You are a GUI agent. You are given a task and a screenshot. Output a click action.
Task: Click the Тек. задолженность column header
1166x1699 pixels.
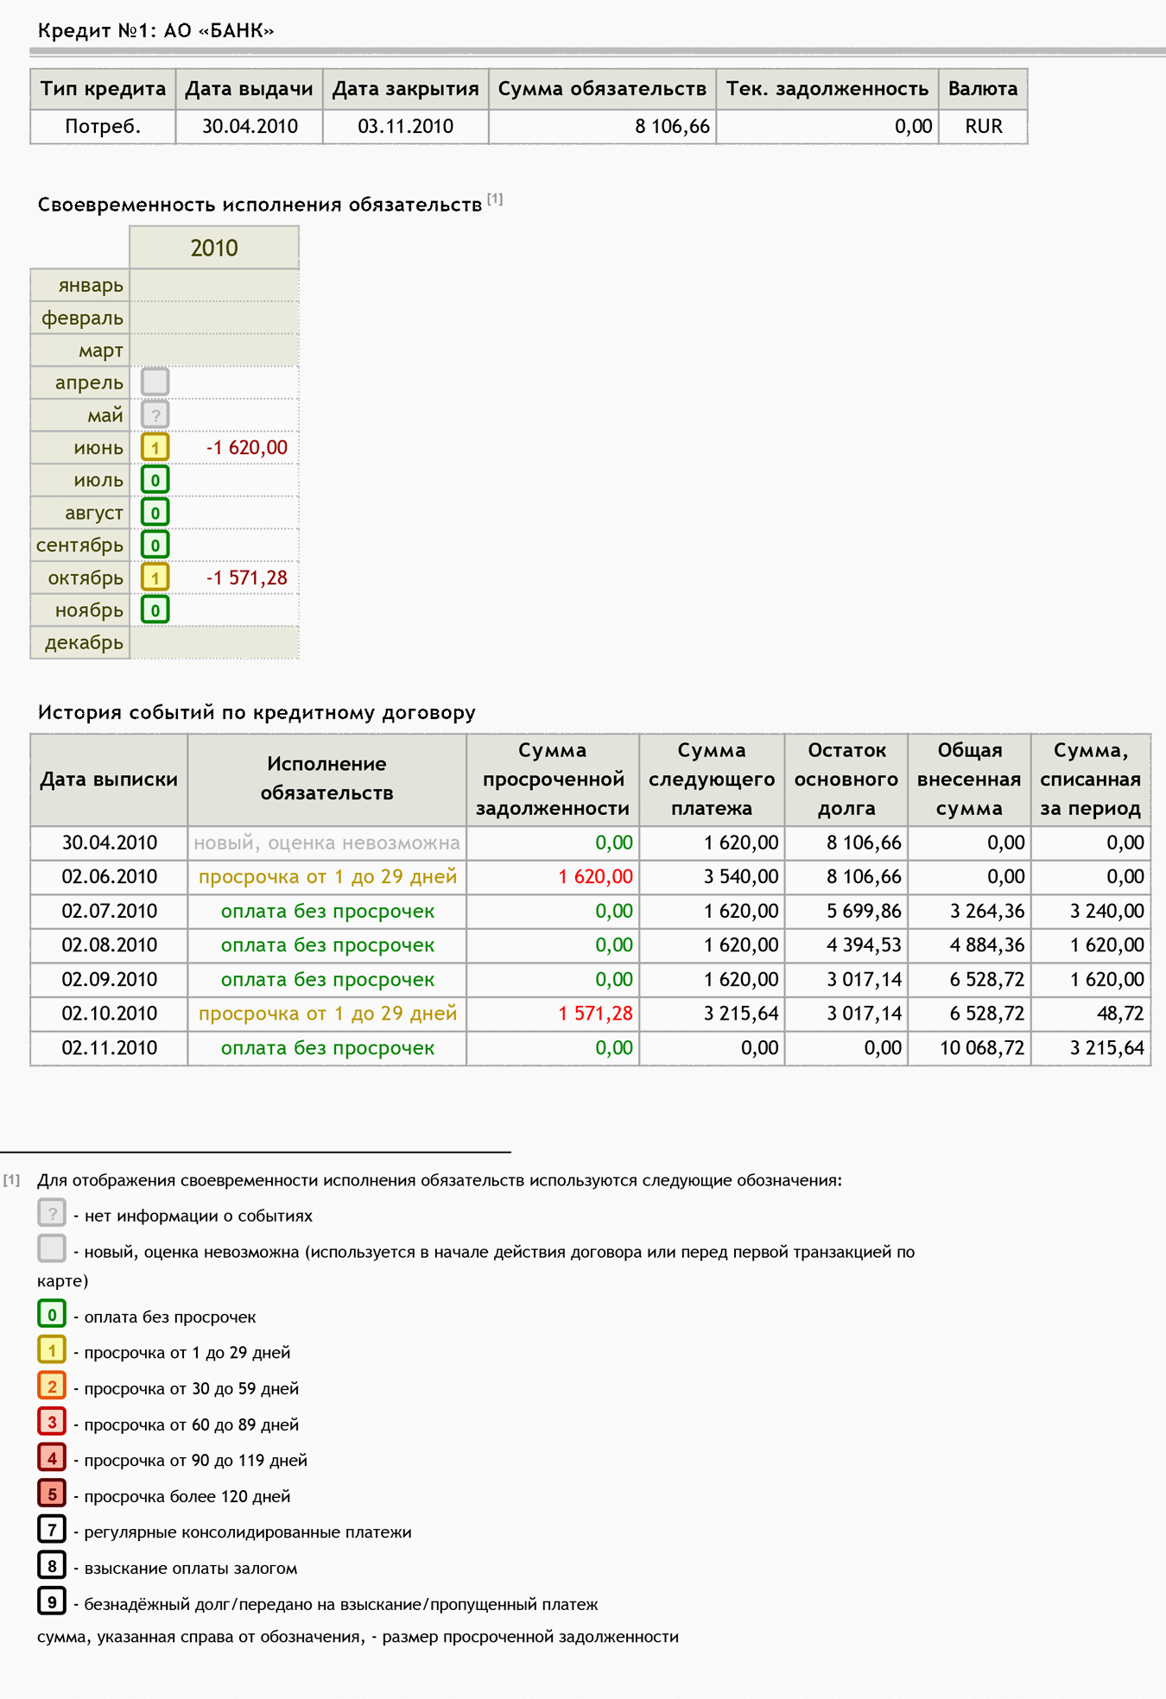click(827, 89)
